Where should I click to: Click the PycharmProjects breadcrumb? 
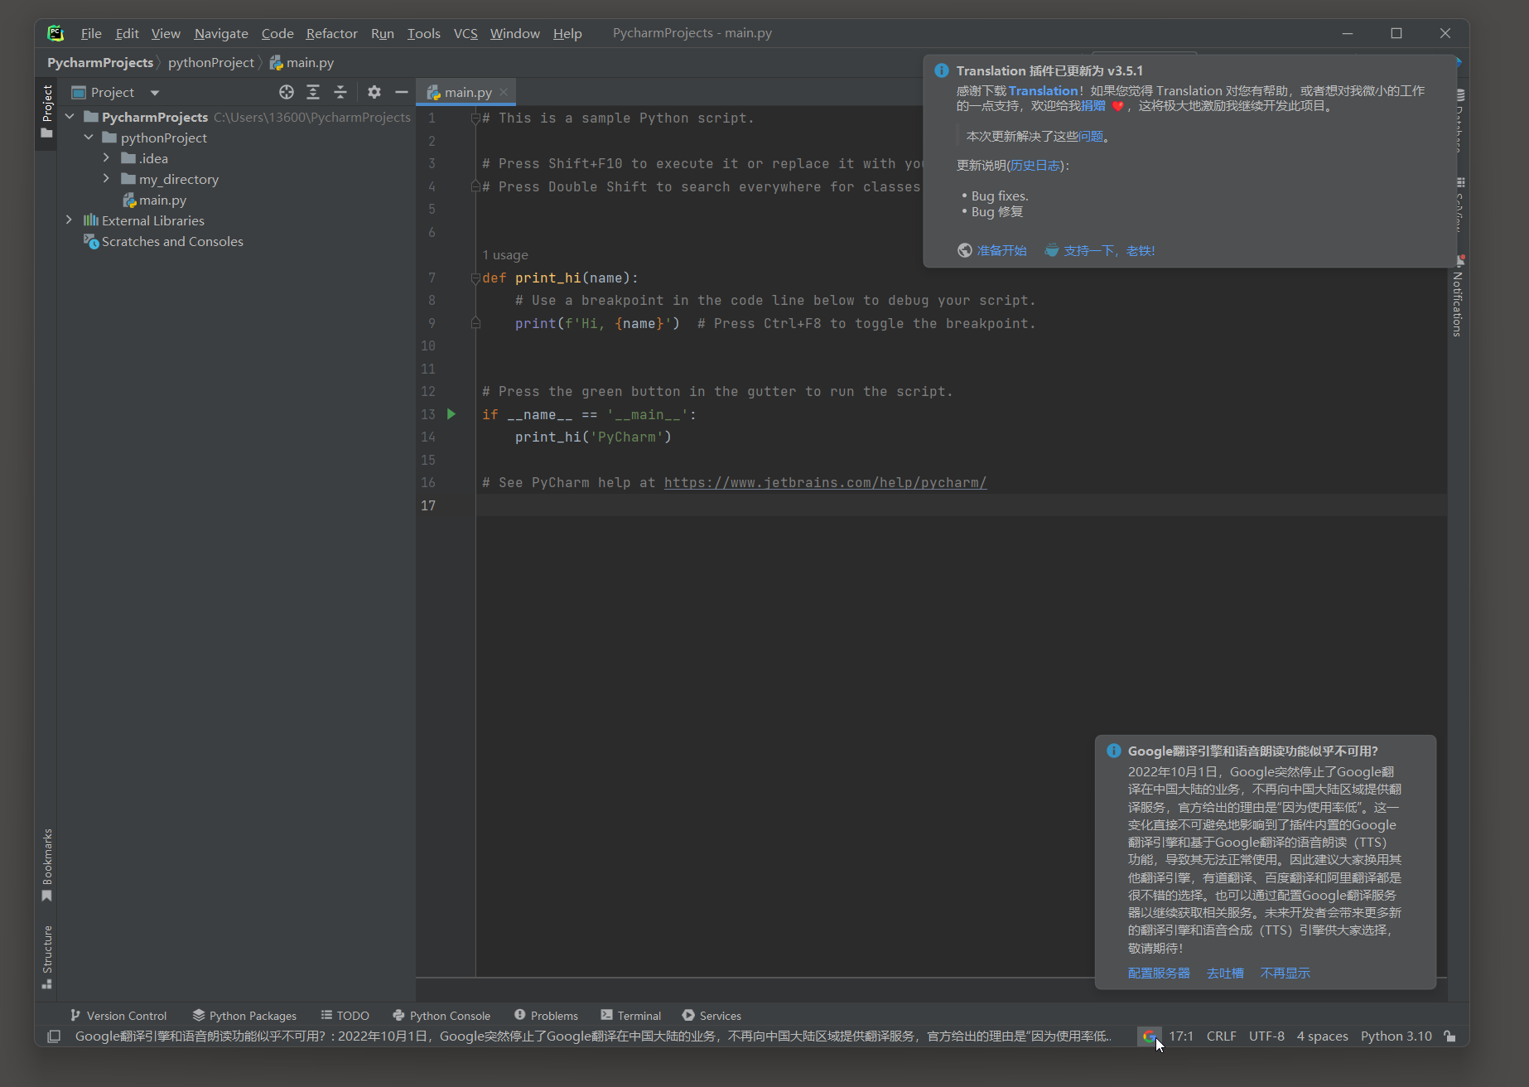pyautogui.click(x=100, y=63)
